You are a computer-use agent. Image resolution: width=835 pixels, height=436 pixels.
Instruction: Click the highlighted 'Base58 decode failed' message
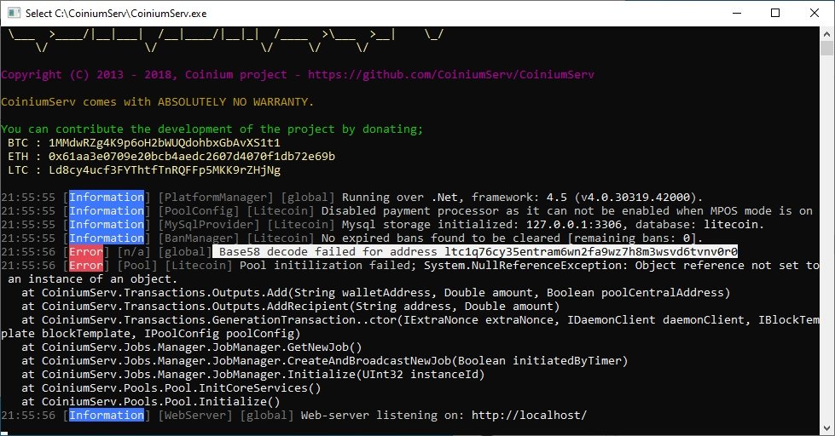475,251
